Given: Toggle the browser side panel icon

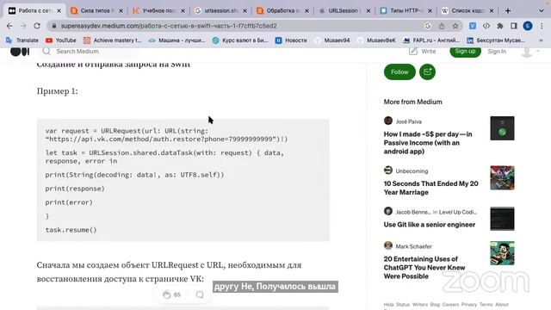Looking at the screenshot, I should click(x=514, y=26).
